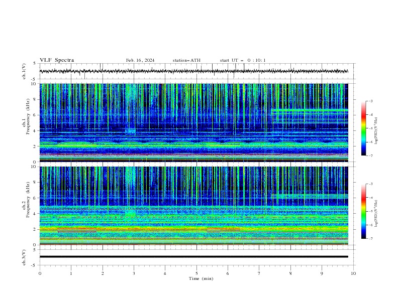Click the ch.1 voltage waveform trace
Viewport: 398px width, 307px height.
pyautogui.click(x=193, y=71)
